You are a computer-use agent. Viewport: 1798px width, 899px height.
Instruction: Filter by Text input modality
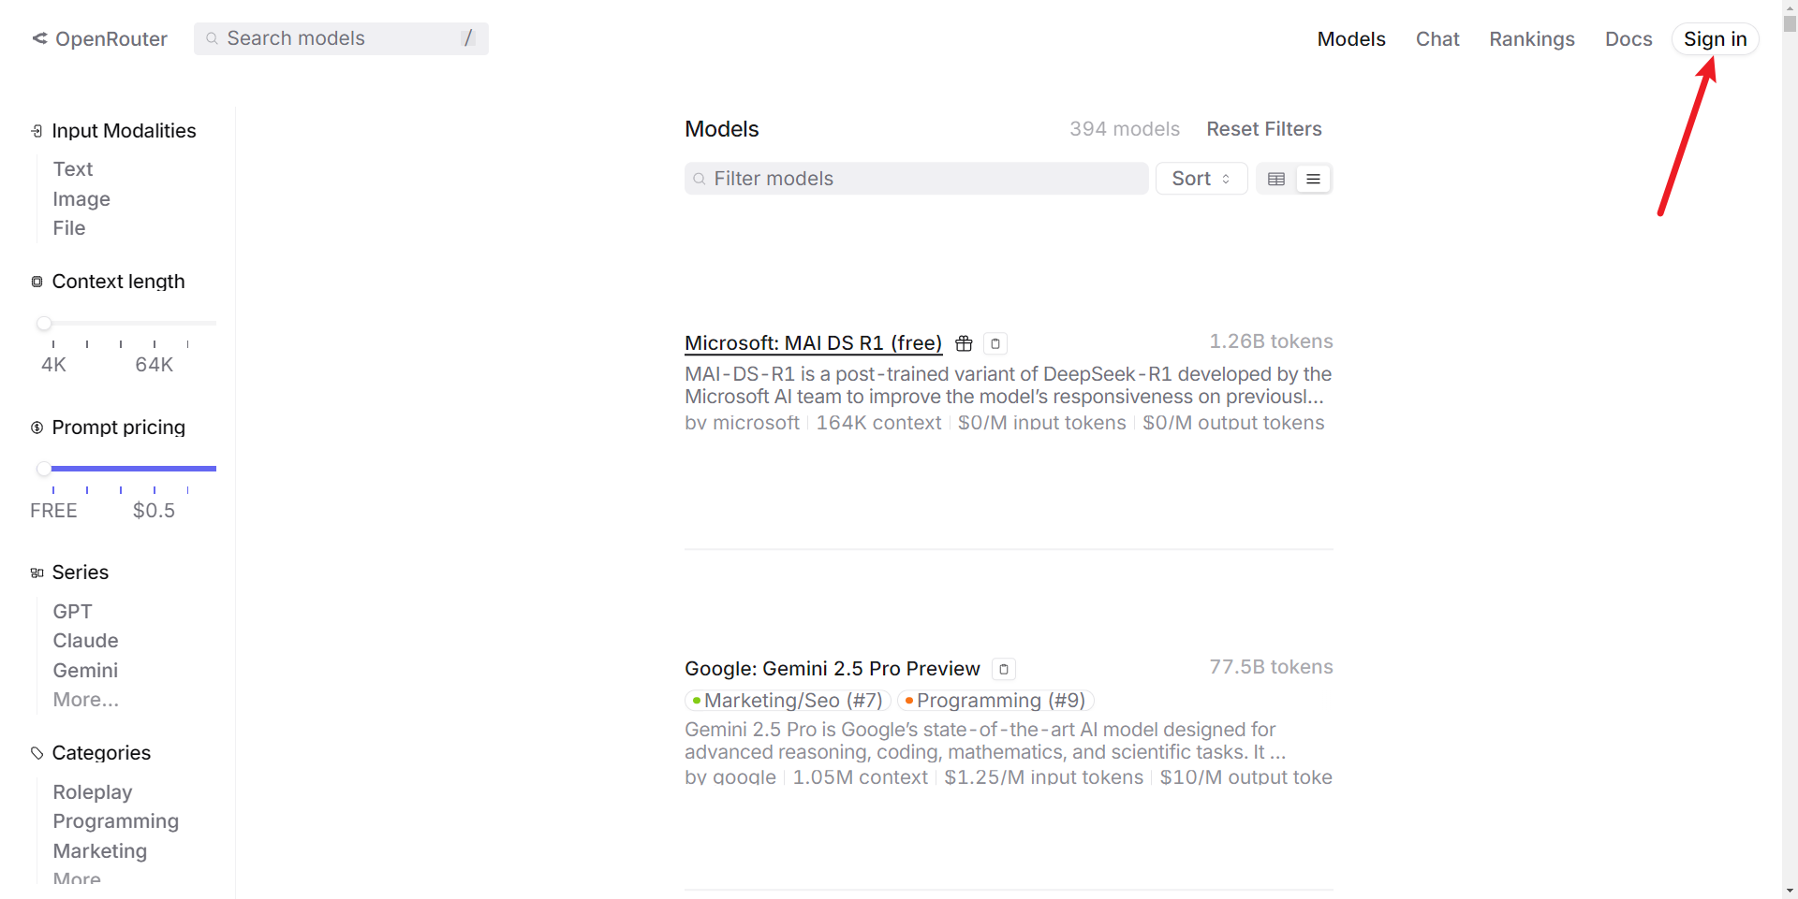(x=73, y=169)
